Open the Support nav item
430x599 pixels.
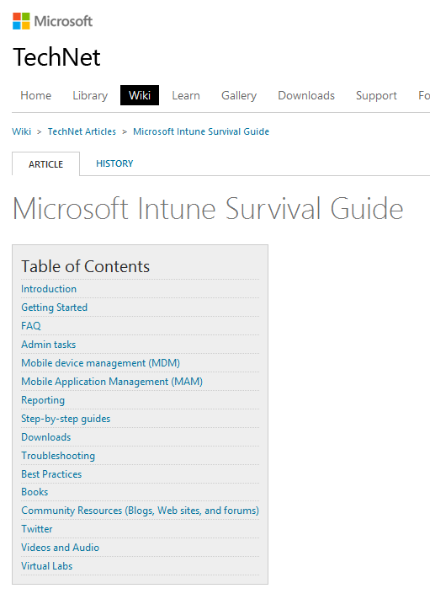pos(376,95)
